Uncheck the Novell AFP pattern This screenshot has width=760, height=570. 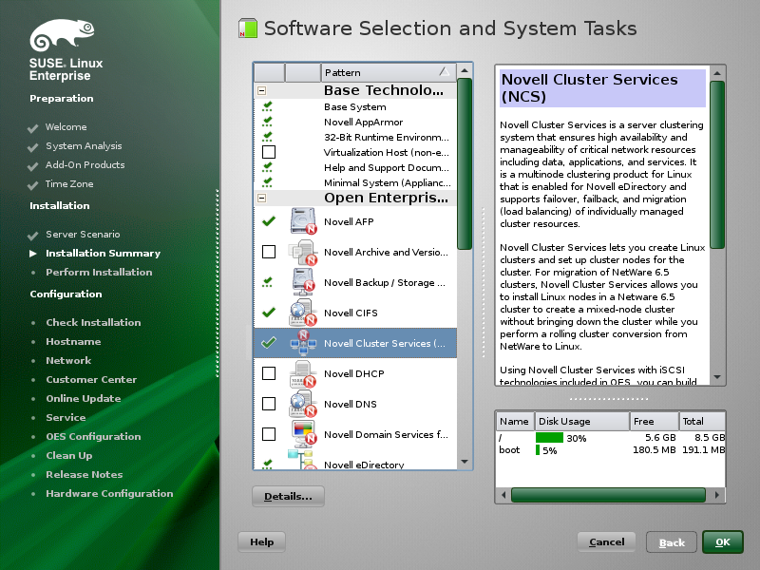269,221
